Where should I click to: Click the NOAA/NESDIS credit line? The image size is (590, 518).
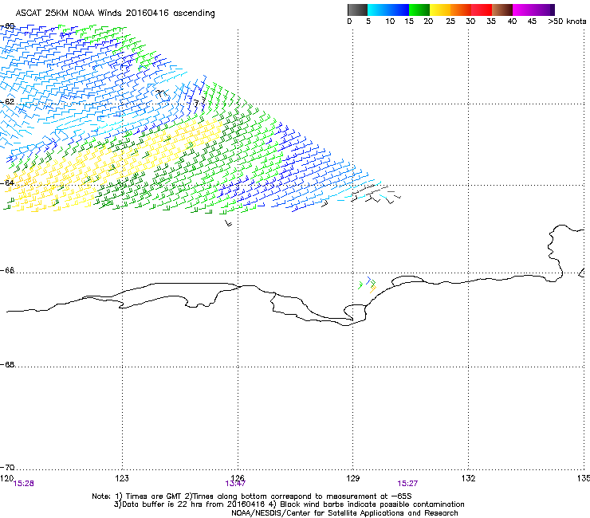[x=344, y=513]
